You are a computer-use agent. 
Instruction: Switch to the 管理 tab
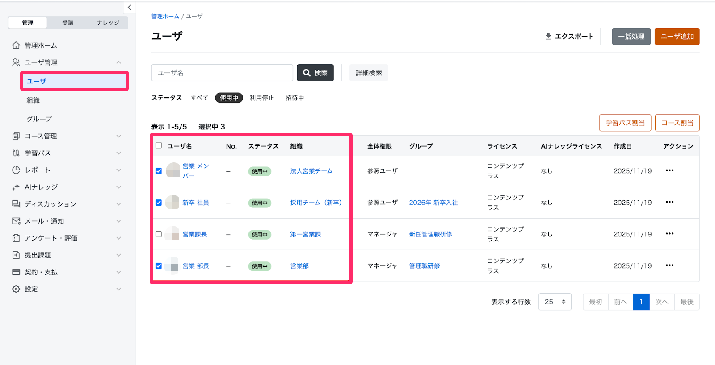[28, 23]
